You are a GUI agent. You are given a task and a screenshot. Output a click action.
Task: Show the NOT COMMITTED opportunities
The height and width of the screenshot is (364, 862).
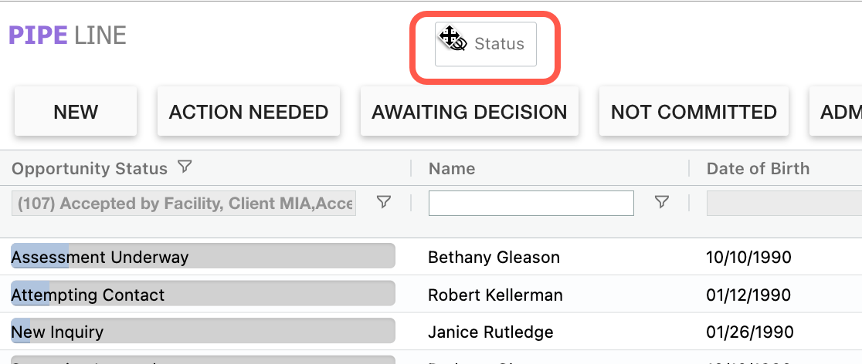694,112
